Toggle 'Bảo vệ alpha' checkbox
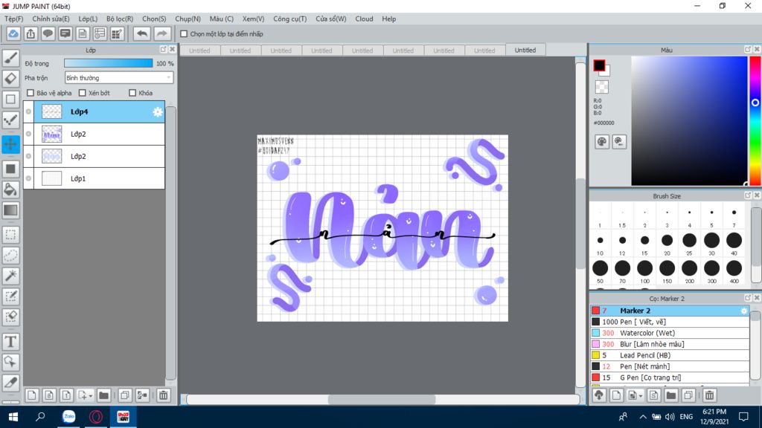 31,93
